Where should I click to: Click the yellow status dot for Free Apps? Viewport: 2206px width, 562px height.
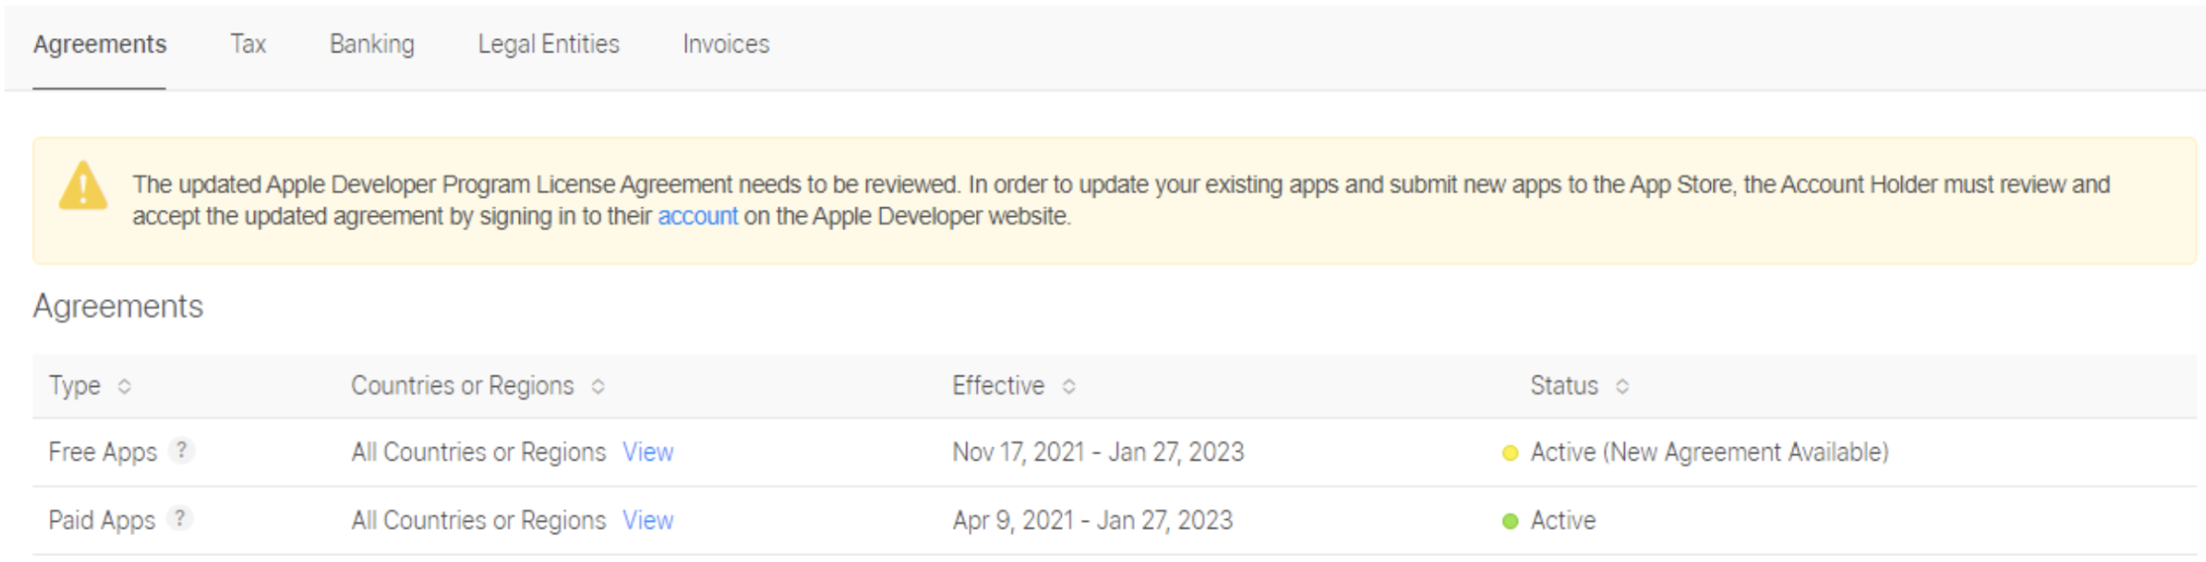(x=1510, y=453)
